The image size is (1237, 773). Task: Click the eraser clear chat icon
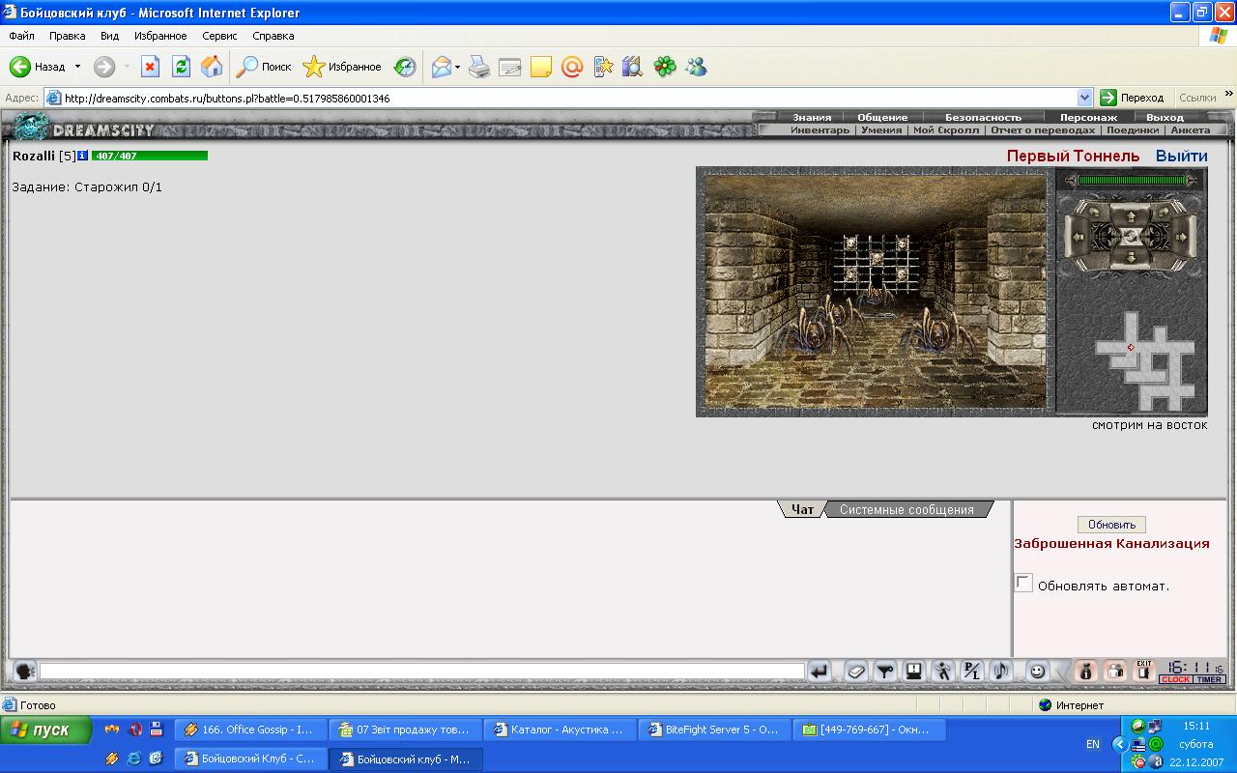coord(856,671)
